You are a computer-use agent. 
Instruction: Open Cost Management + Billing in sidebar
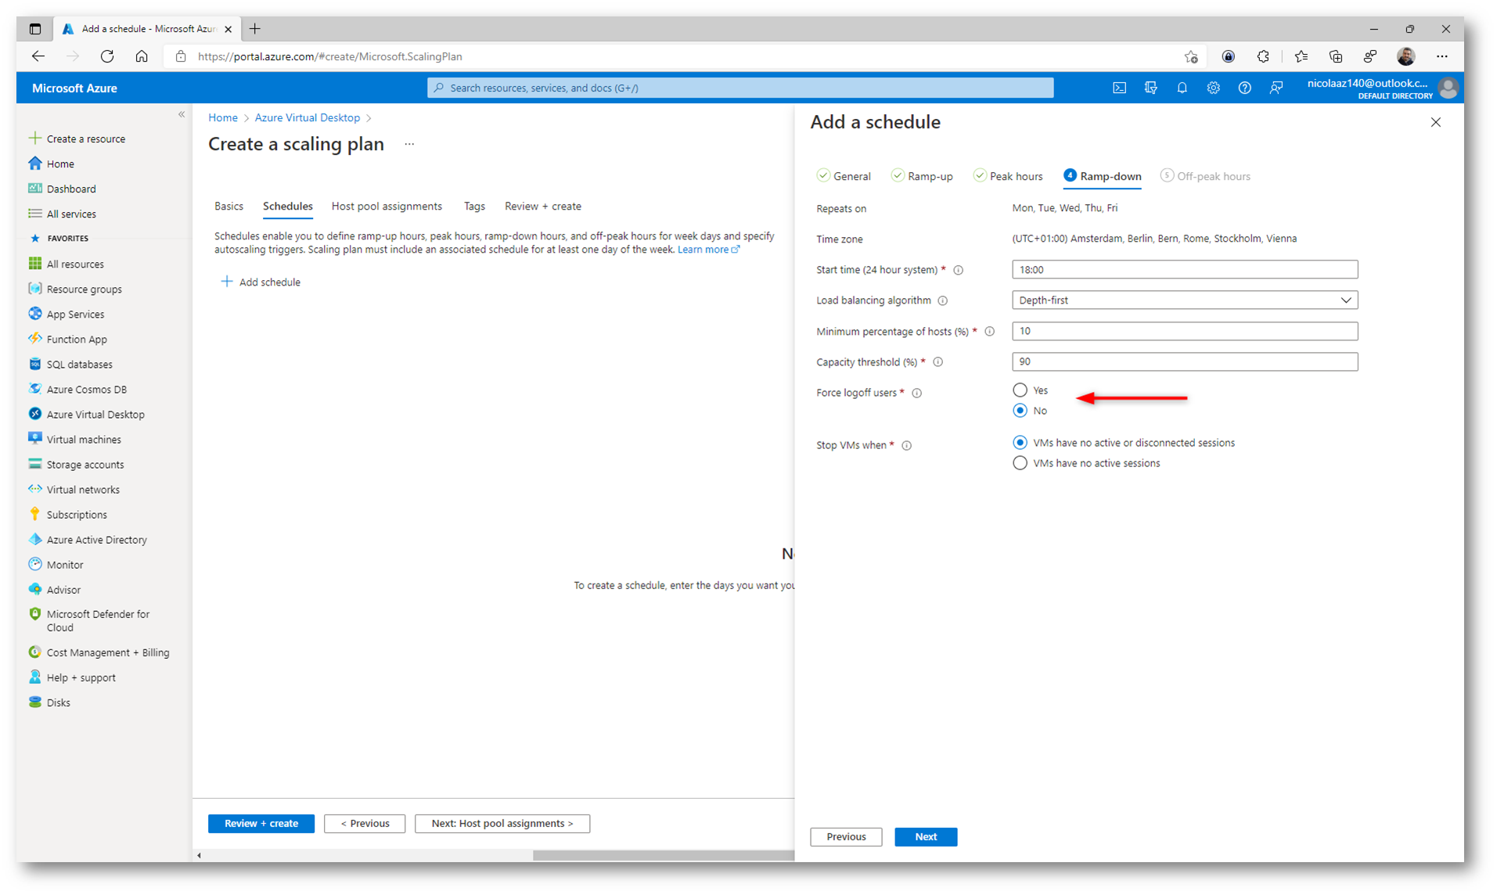107,652
